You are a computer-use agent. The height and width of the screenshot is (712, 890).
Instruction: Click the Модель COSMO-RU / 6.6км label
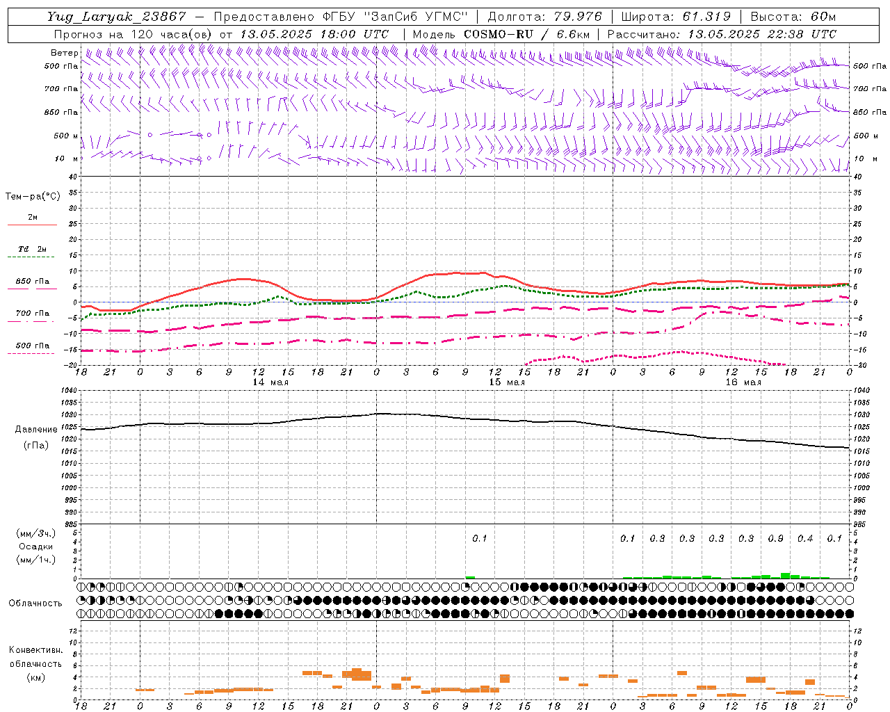(x=501, y=34)
